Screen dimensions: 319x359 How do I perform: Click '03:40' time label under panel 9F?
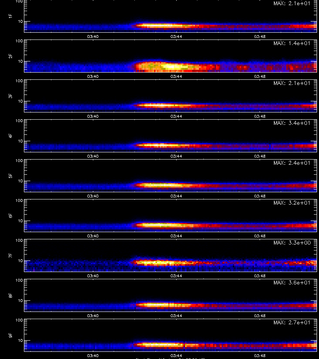(x=93, y=355)
